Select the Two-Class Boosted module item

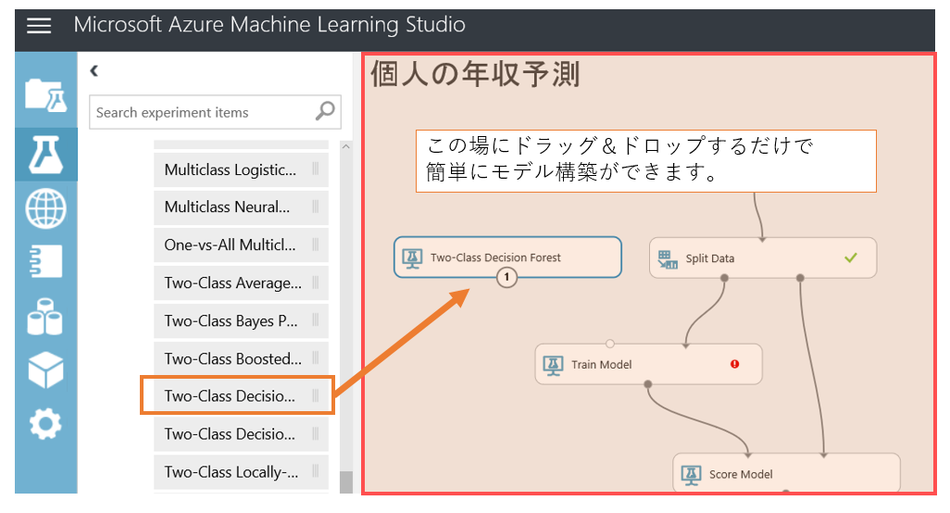click(241, 358)
